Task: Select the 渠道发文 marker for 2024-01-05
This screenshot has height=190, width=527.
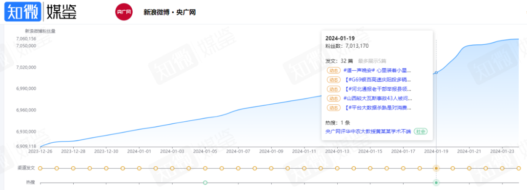Action: 205,168
